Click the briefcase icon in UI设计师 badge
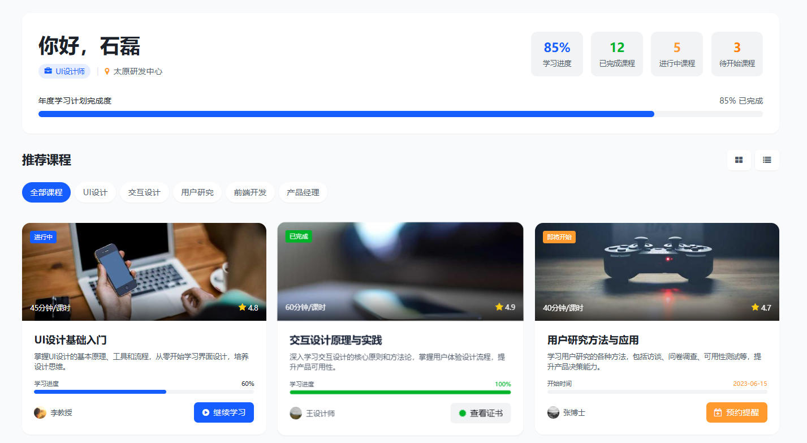Image resolution: width=807 pixels, height=443 pixels. (x=48, y=71)
